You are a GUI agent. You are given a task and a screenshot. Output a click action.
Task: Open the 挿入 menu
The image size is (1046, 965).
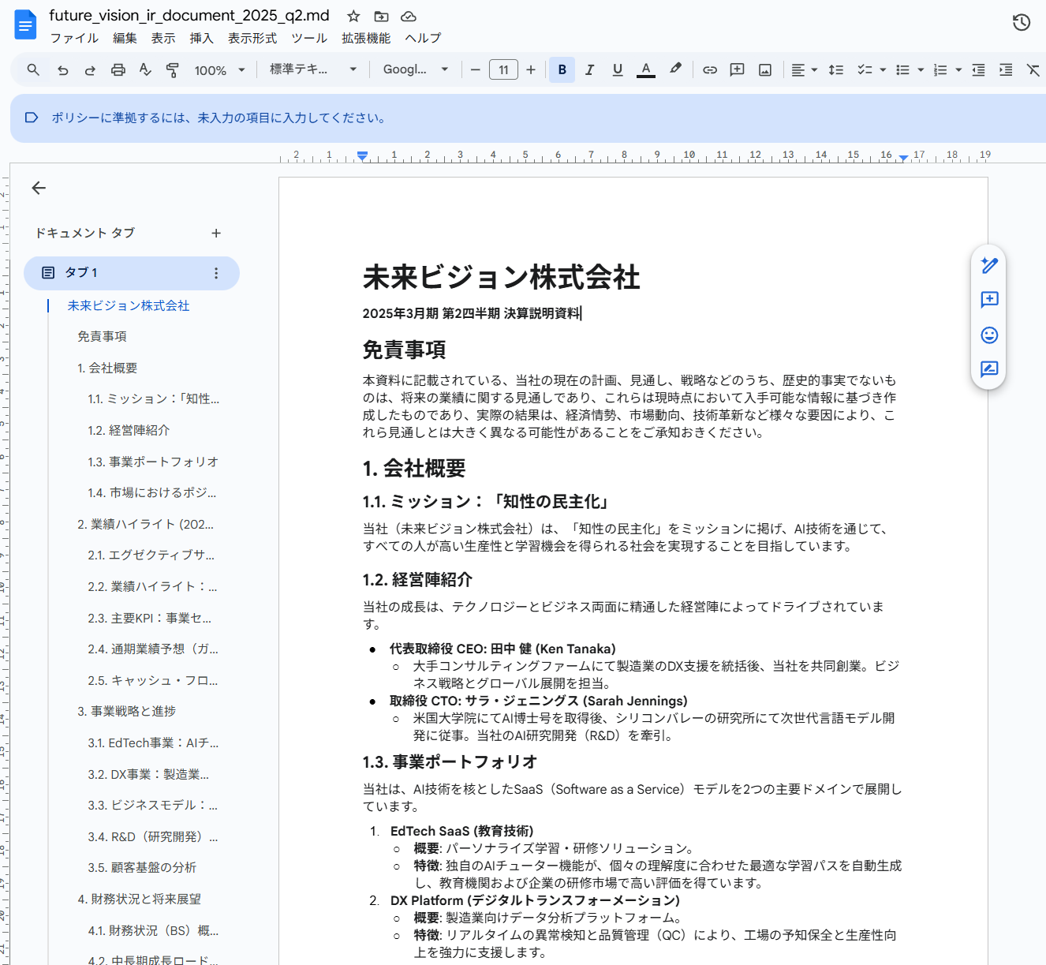pyautogui.click(x=201, y=38)
